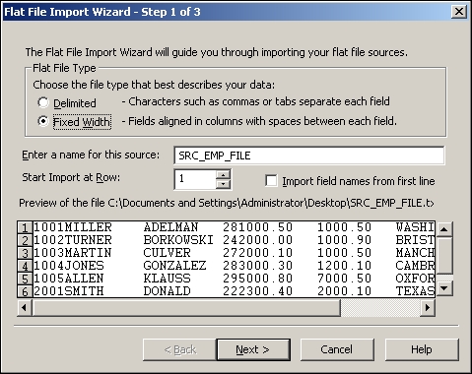Screen dimensions: 472x374
Task: Decrease Start Import at Row with down arrow
Action: coord(224,184)
